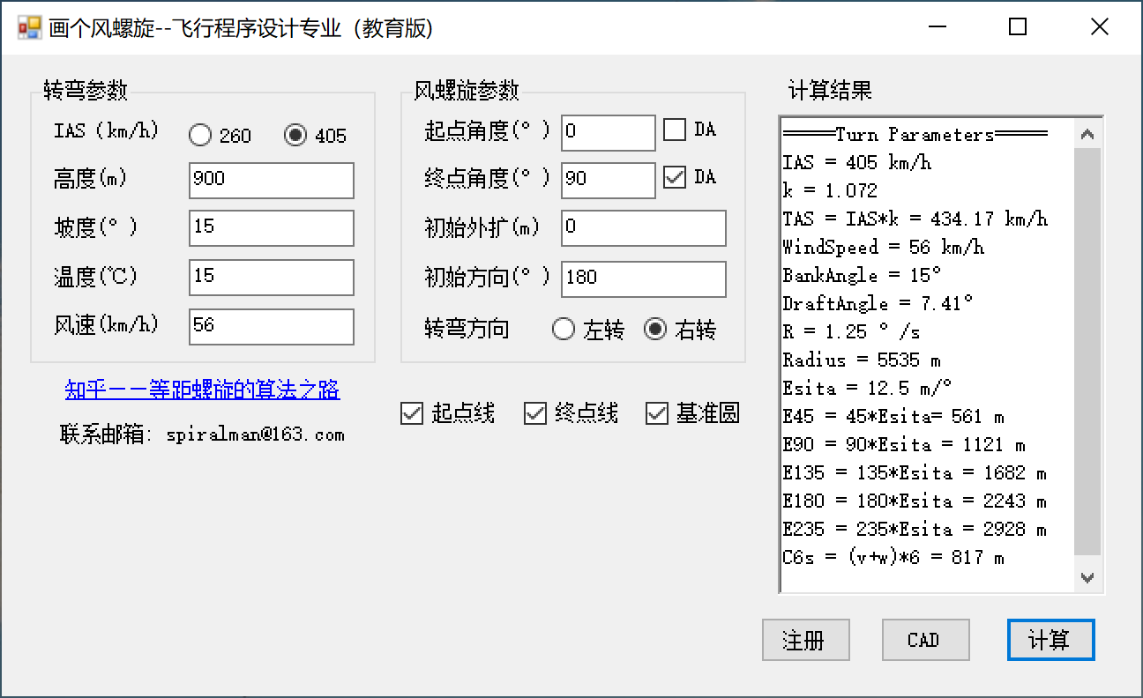Click the results scrollbar thumb

click(1087, 351)
